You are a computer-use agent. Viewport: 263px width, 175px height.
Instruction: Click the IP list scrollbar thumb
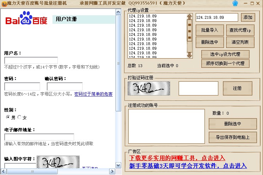point(190,31)
